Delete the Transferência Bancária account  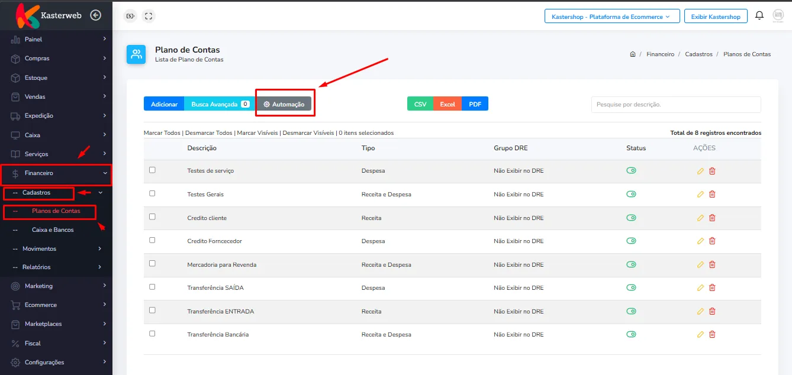tap(712, 334)
